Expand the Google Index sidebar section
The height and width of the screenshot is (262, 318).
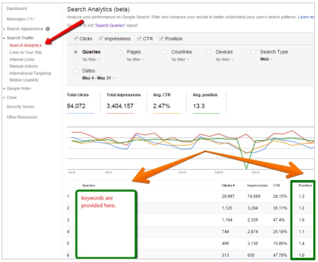pyautogui.click(x=4, y=89)
